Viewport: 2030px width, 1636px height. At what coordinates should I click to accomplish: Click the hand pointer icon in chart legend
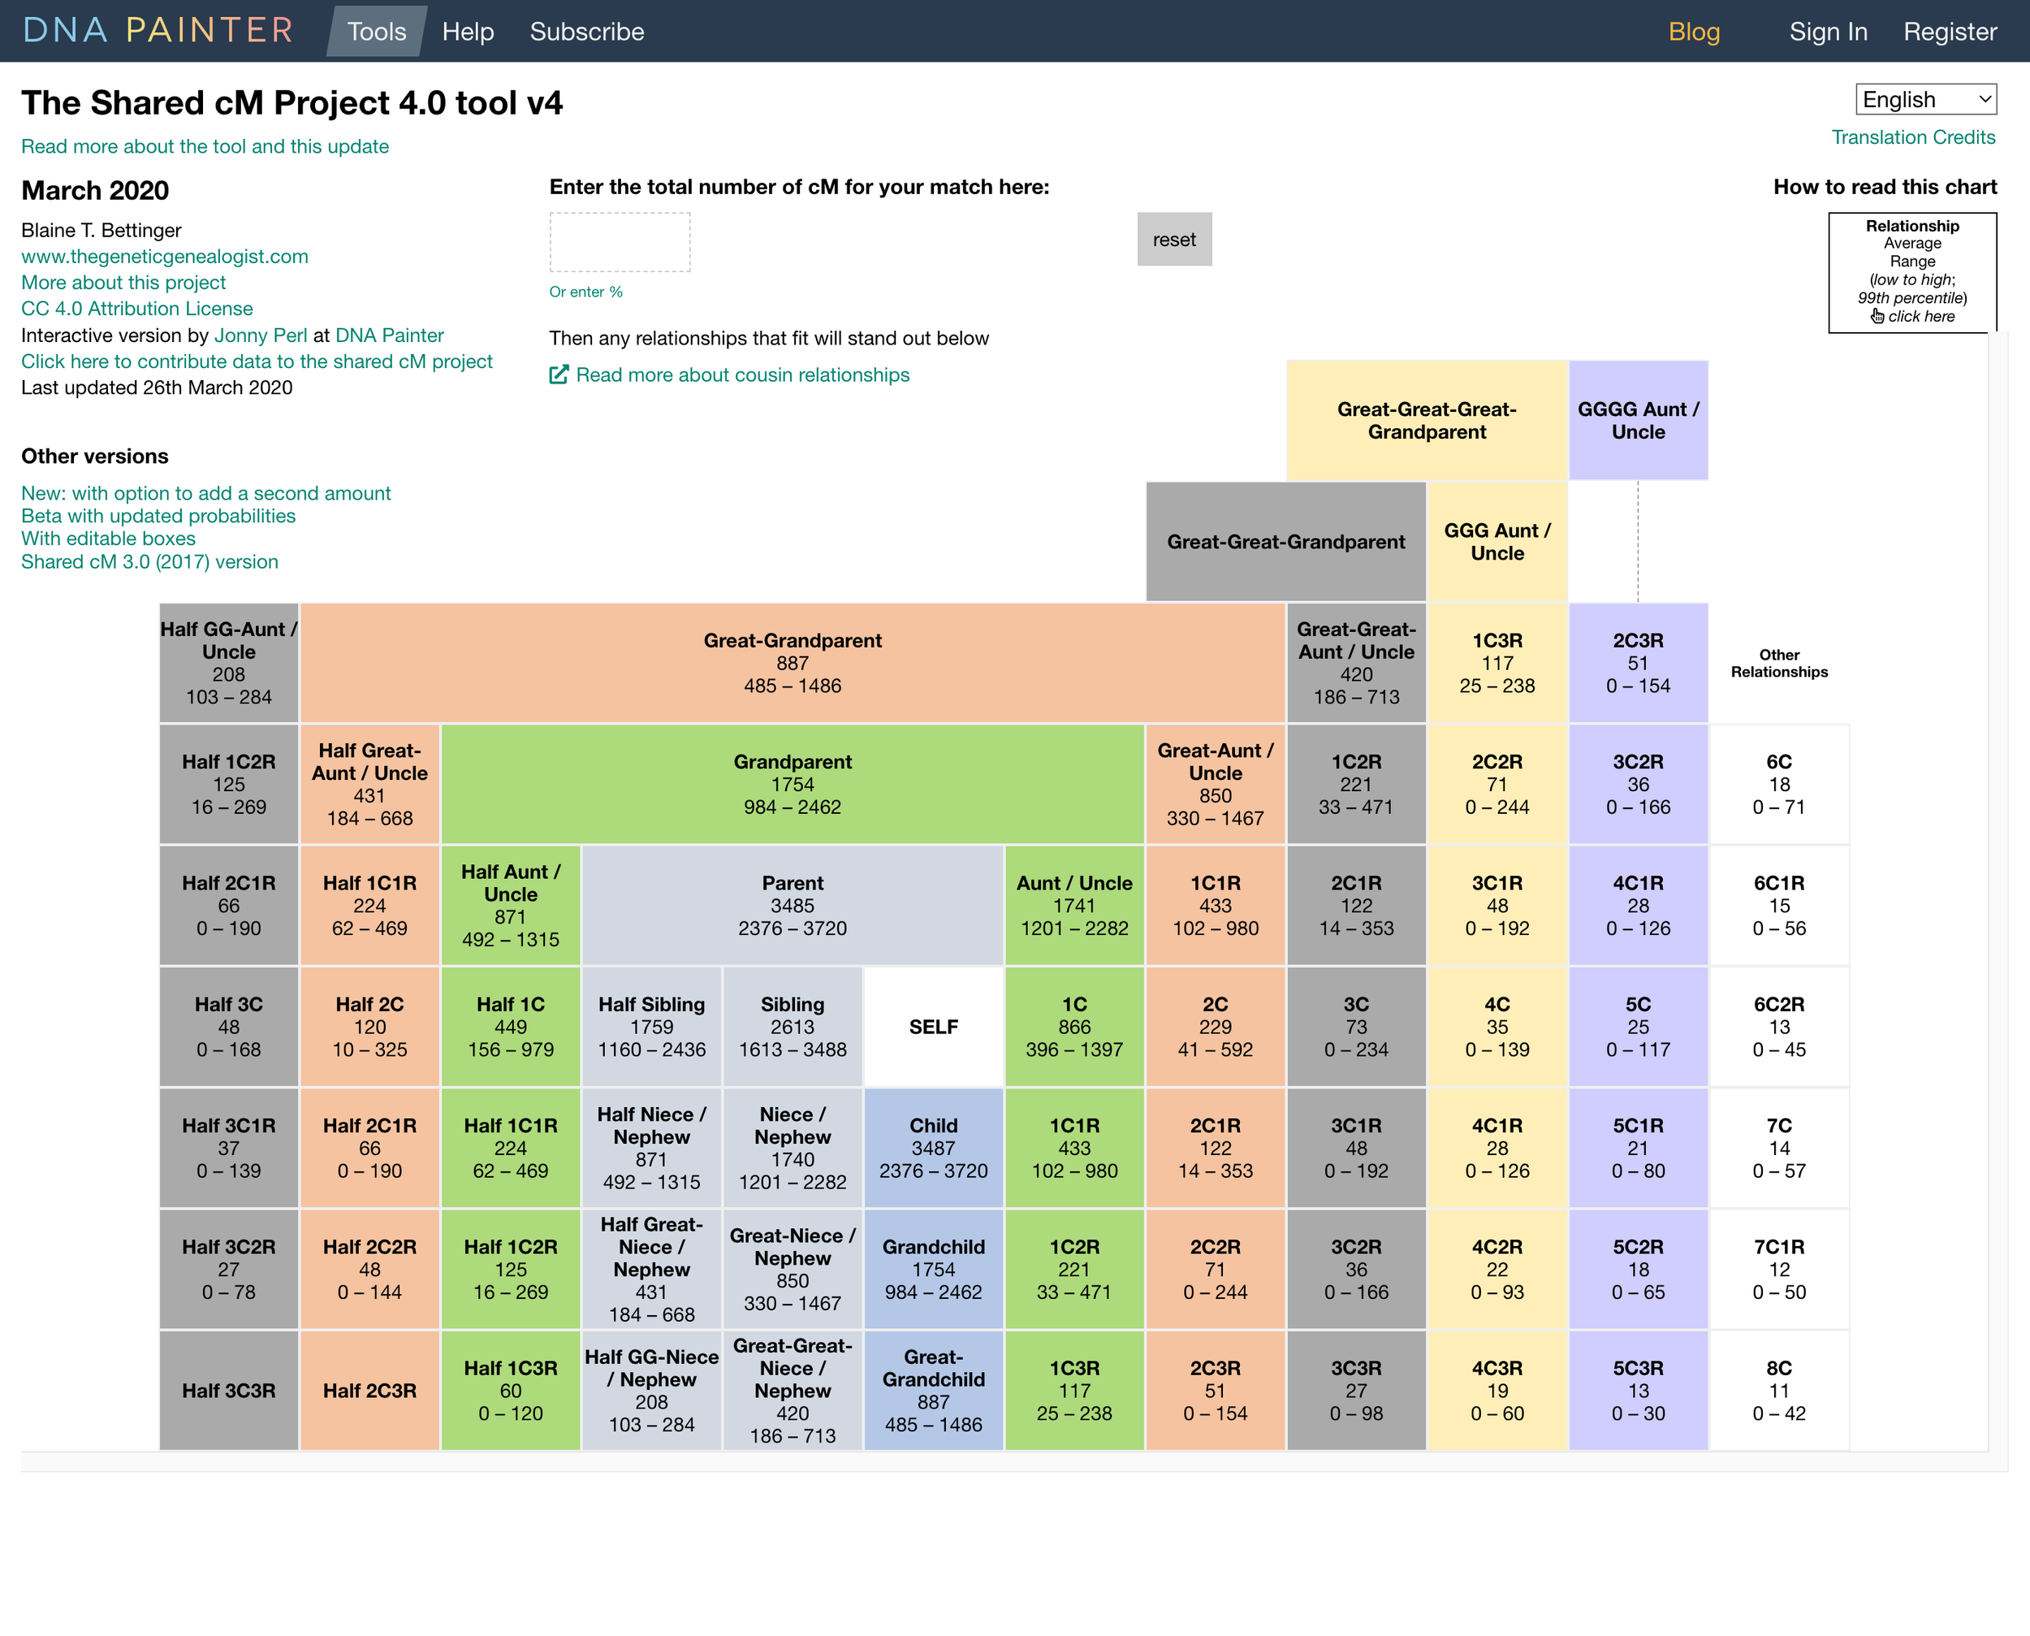click(1877, 317)
